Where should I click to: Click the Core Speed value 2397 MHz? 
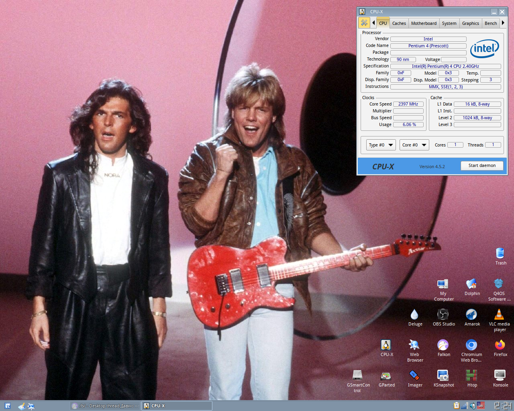[x=408, y=104]
